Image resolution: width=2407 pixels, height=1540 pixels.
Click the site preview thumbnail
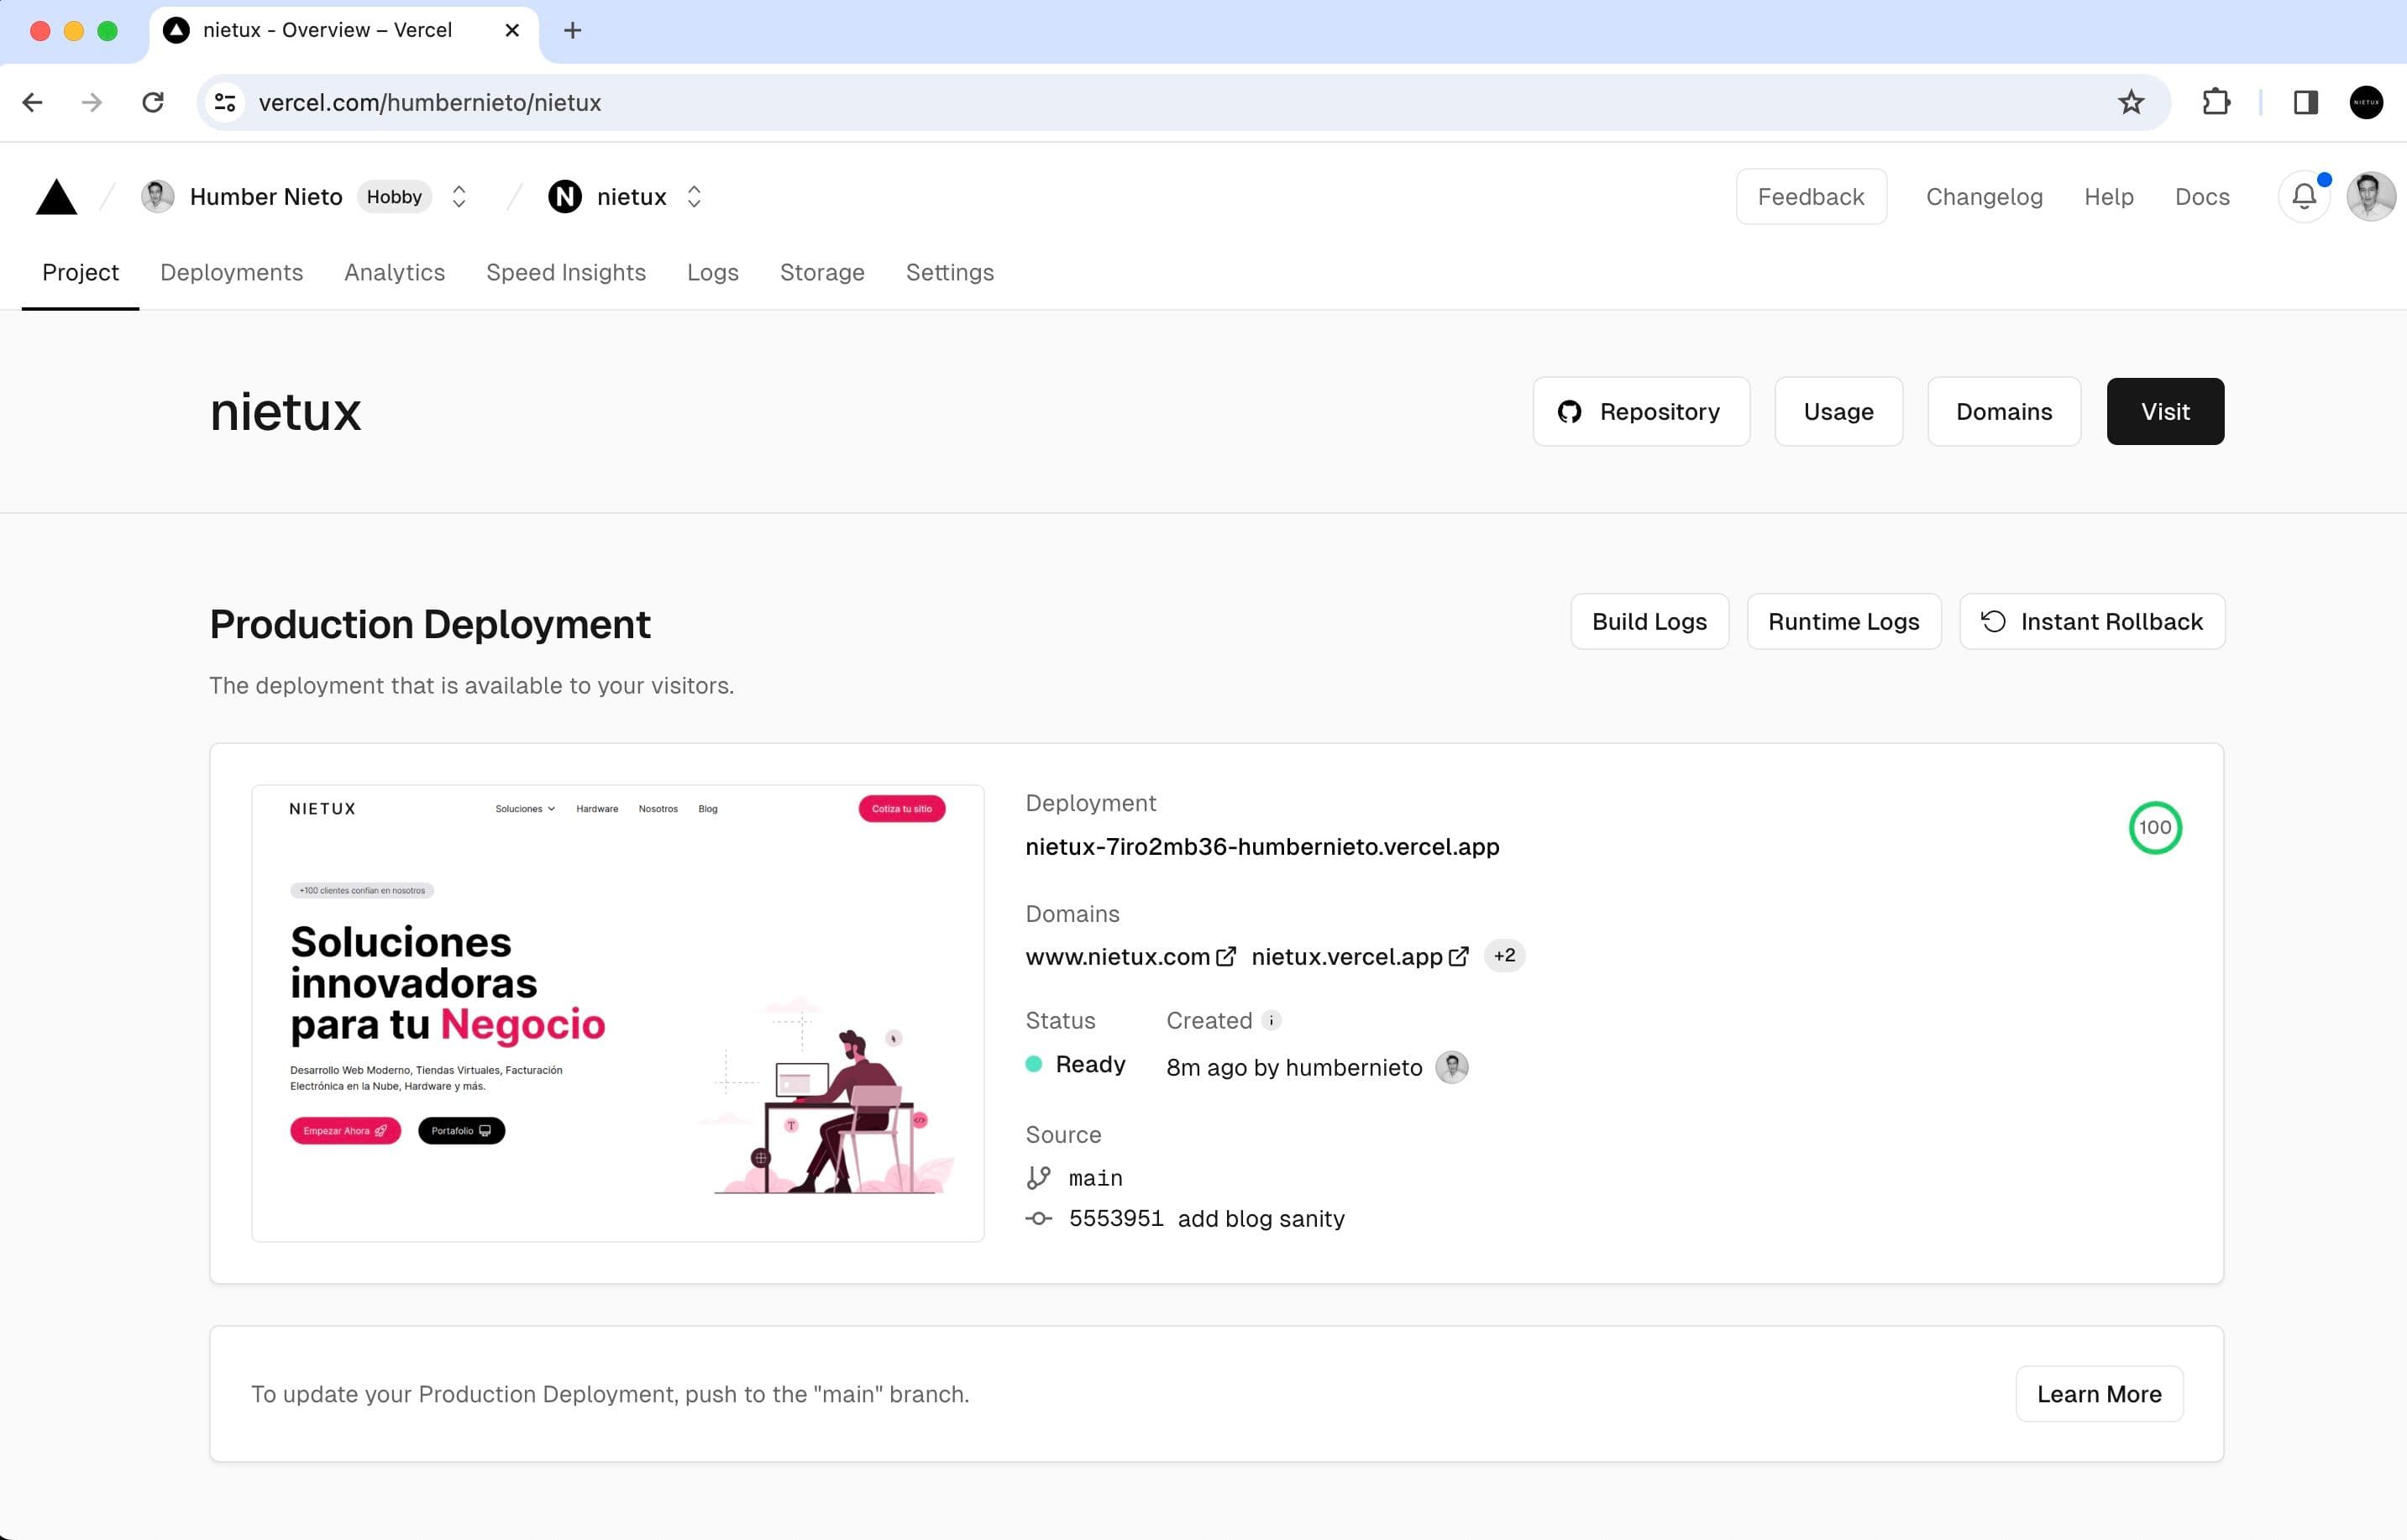618,1013
